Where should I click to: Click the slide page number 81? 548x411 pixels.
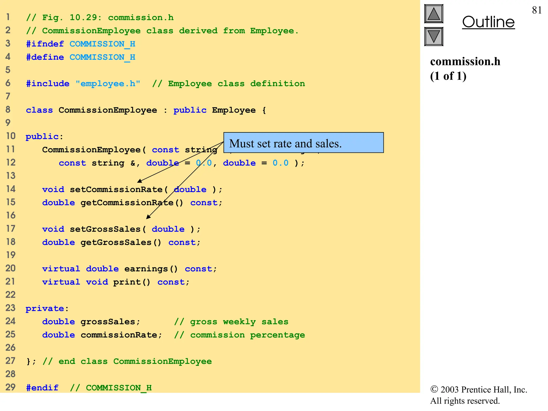click(537, 10)
